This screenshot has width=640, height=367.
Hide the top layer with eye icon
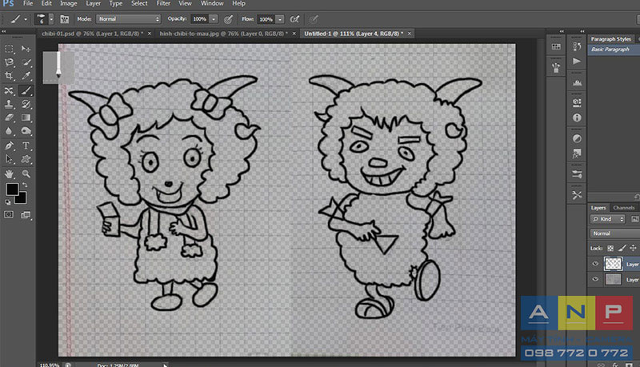pyautogui.click(x=595, y=263)
